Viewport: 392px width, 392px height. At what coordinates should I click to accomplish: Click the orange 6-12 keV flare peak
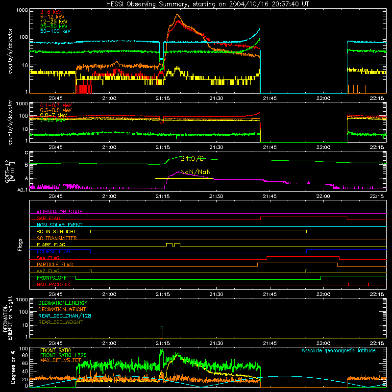click(x=177, y=15)
